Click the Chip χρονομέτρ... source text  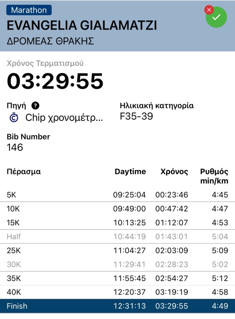tap(64, 118)
